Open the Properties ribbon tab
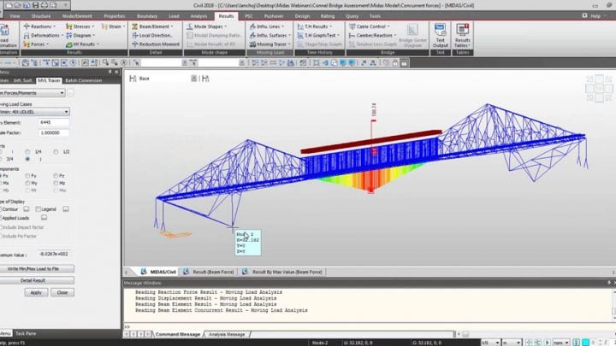 [115, 16]
